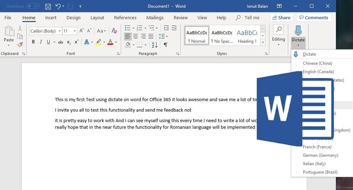Decrease font size with shrink icon
This screenshot has width=353, height=190.
pyautogui.click(x=89, y=30)
